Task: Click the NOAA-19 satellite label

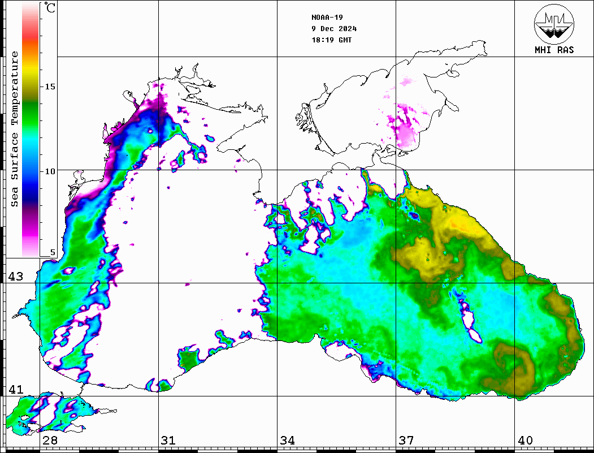Action: tap(327, 17)
